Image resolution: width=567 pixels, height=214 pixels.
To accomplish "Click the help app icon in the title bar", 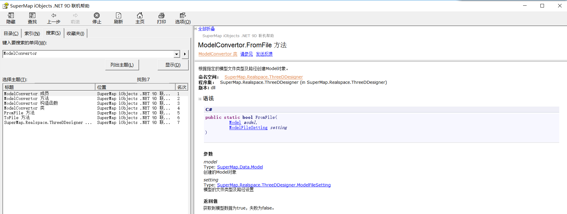I will click(x=5, y=6).
